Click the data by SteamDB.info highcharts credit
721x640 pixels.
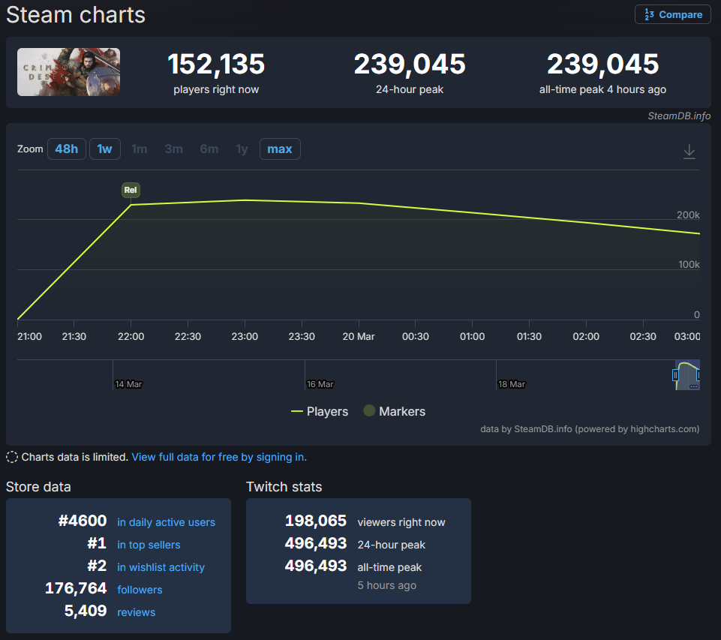(590, 429)
